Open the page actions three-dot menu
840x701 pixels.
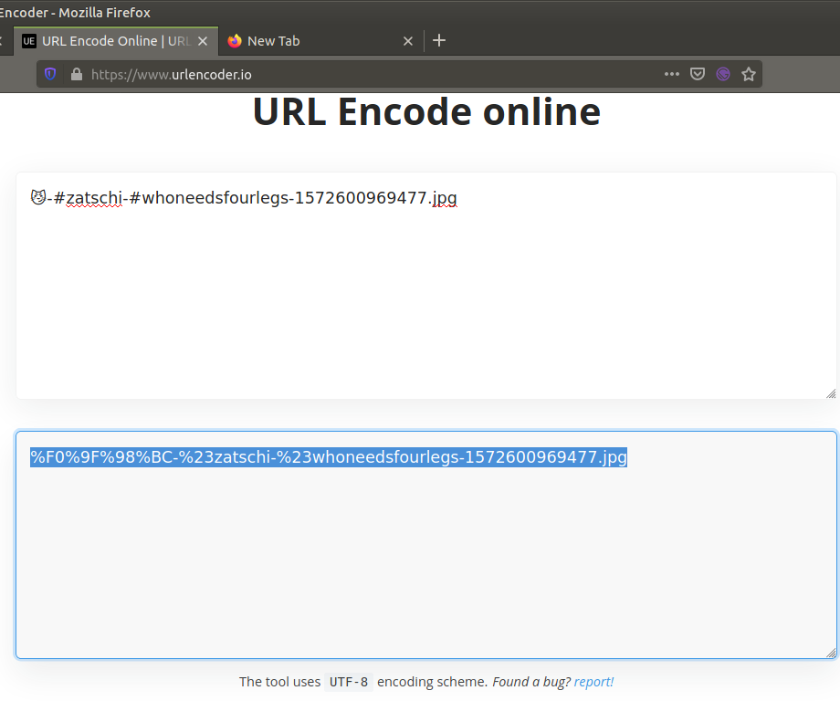[x=672, y=75]
